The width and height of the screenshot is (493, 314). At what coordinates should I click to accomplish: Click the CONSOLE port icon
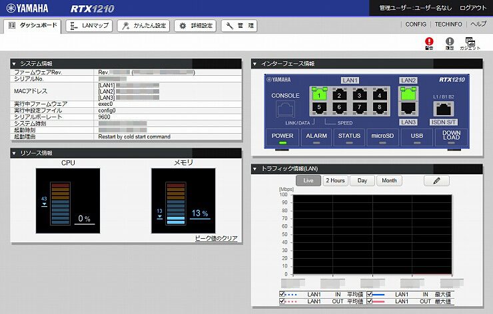click(286, 109)
